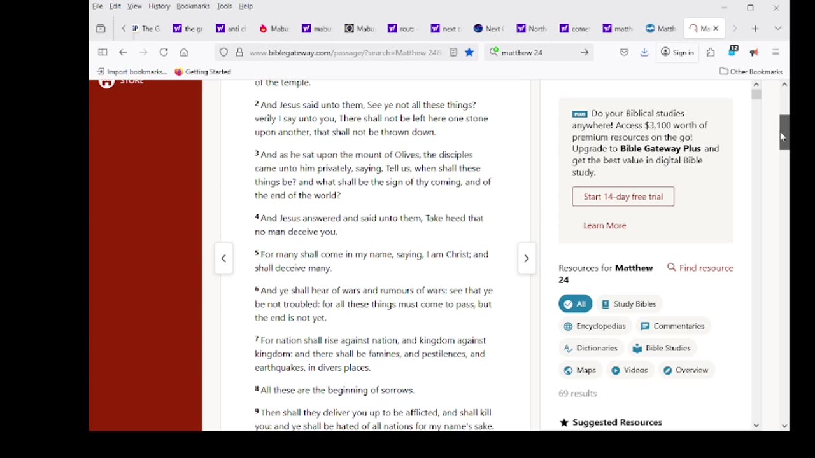Close the current active tab

click(716, 29)
